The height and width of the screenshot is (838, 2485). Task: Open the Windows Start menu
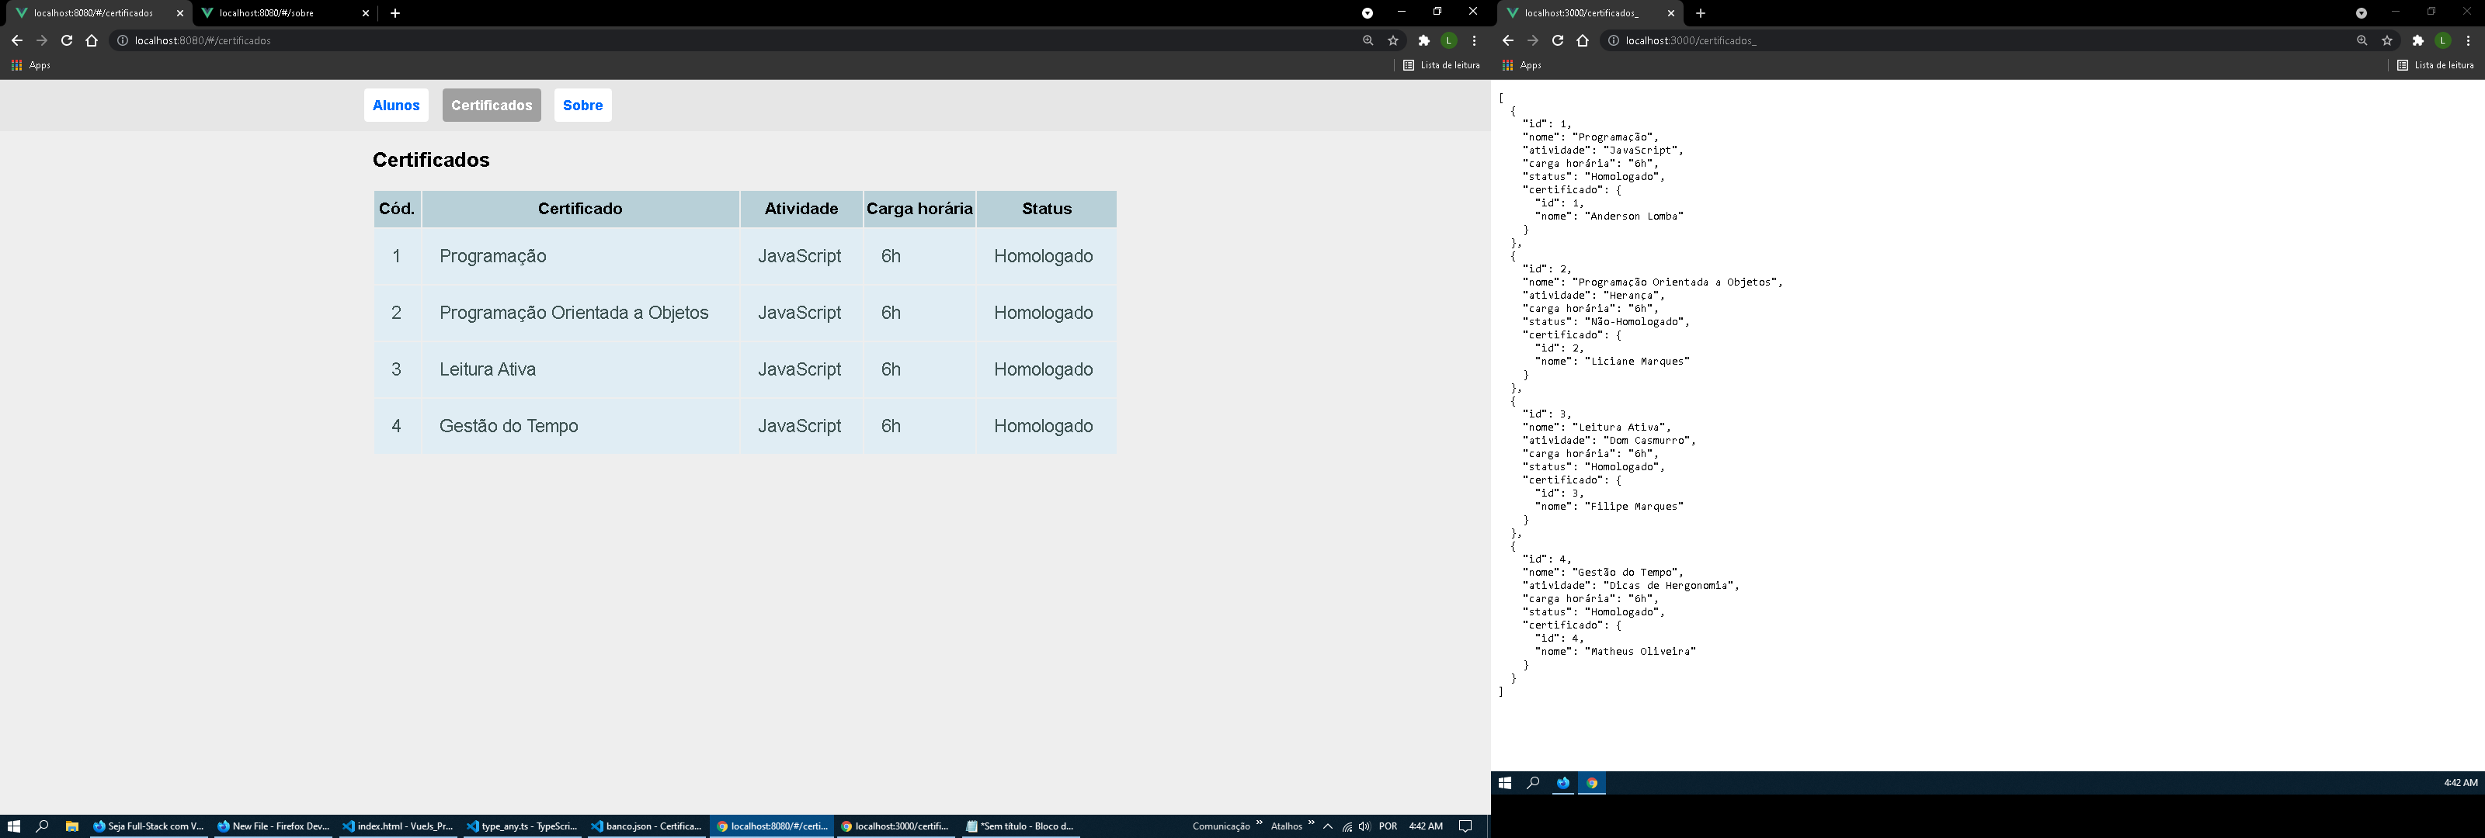click(x=15, y=826)
